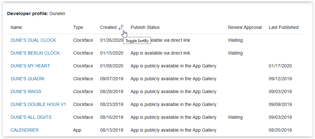Click last published date 01/17/2020
The width and height of the screenshot is (315, 139).
280,66
